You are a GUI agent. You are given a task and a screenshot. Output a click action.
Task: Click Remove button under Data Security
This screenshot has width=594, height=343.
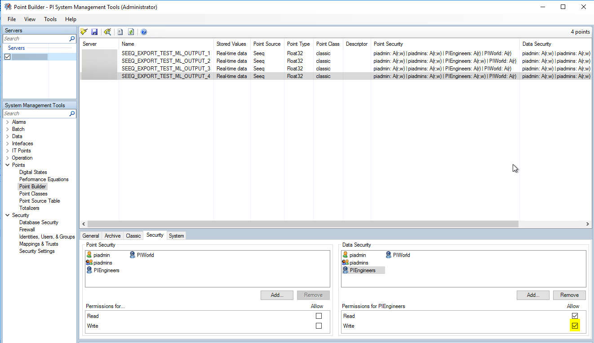569,295
